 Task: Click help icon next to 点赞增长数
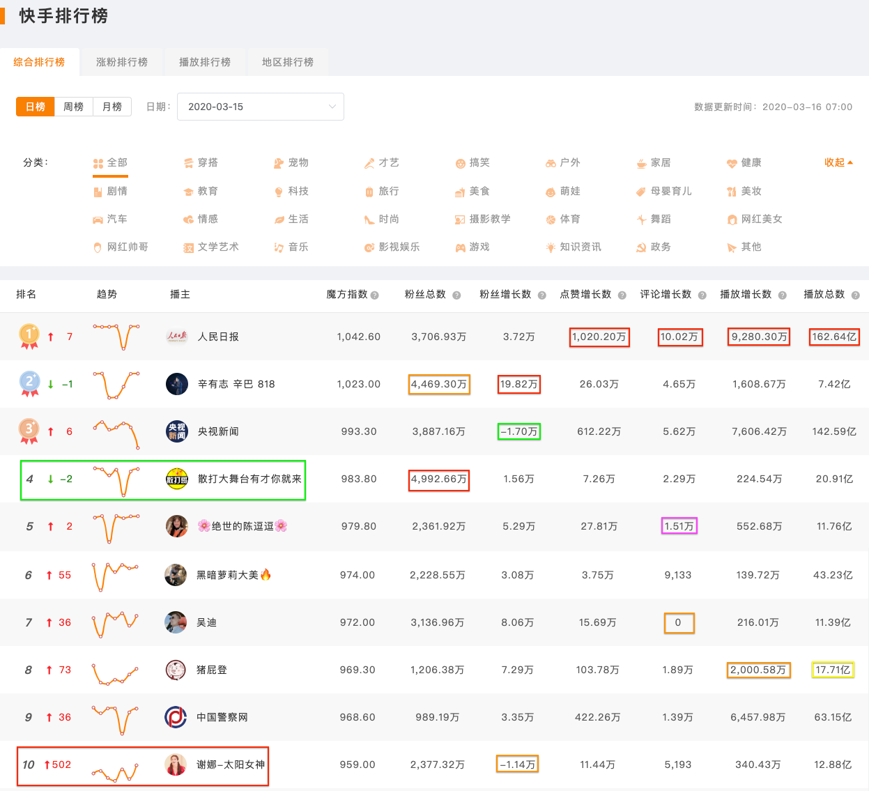(622, 295)
